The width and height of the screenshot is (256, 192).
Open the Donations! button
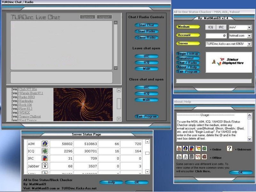(x=188, y=58)
